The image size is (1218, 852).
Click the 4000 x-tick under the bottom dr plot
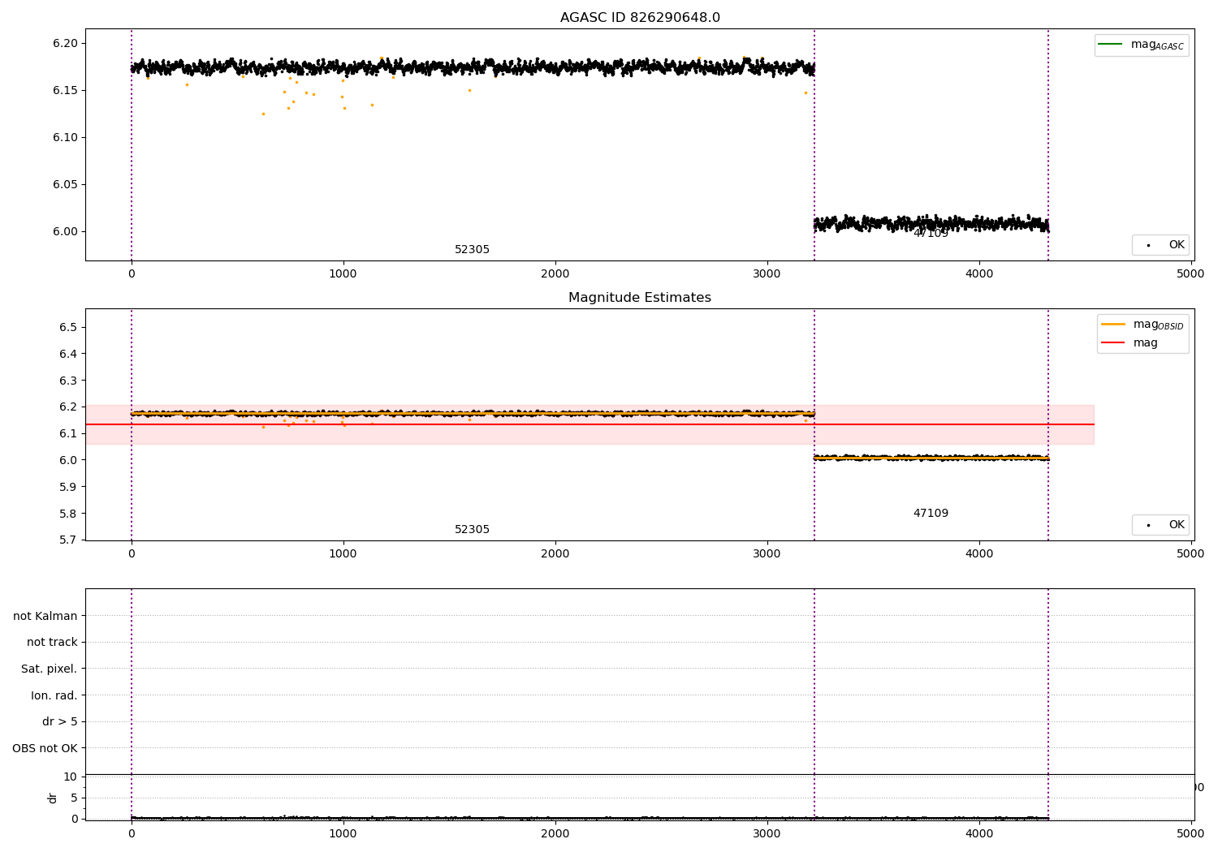(979, 833)
